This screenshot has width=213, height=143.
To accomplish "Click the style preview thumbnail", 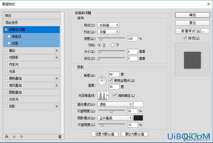I will pos(192,60).
